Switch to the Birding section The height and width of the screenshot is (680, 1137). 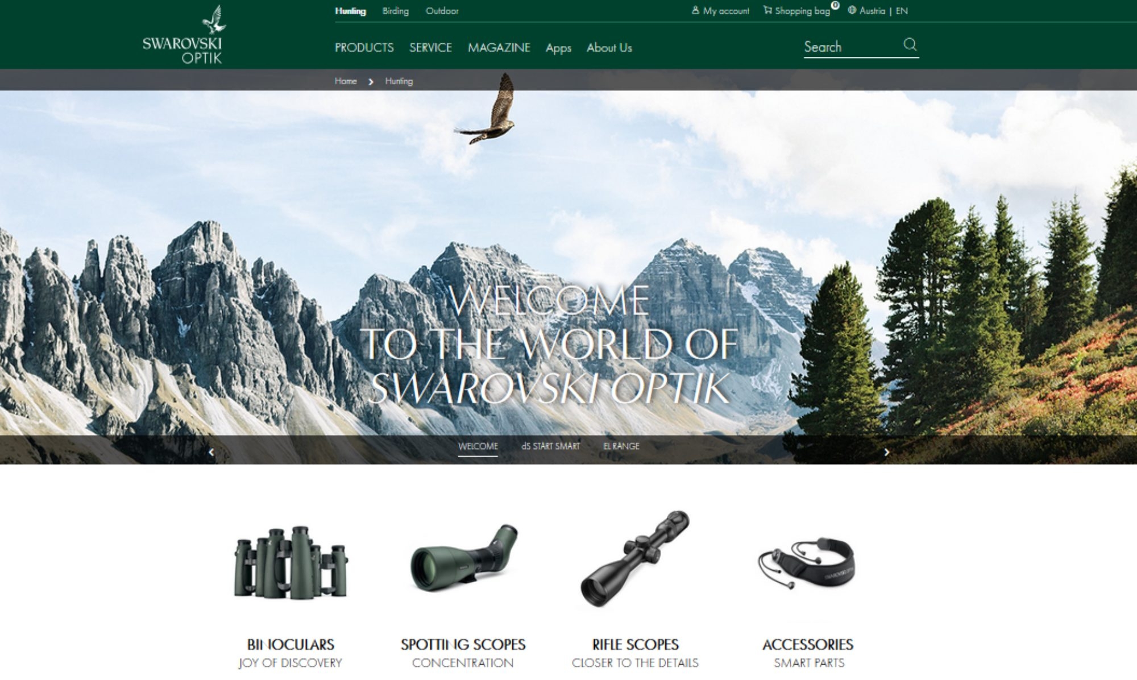coord(396,10)
